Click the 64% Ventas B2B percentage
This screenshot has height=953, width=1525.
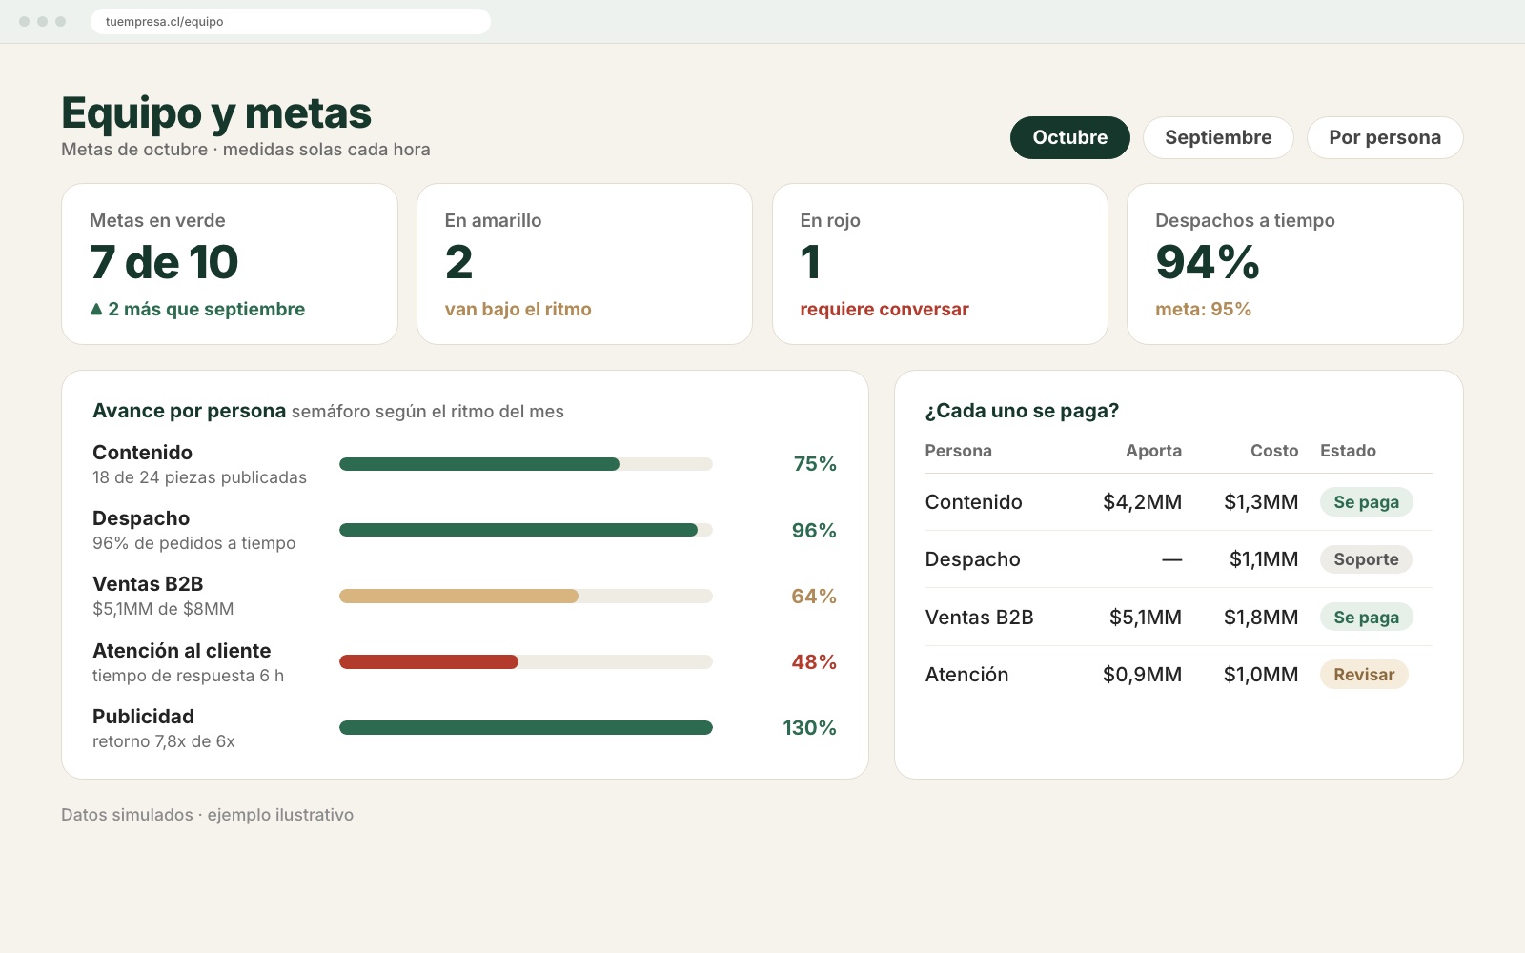[x=814, y=596]
